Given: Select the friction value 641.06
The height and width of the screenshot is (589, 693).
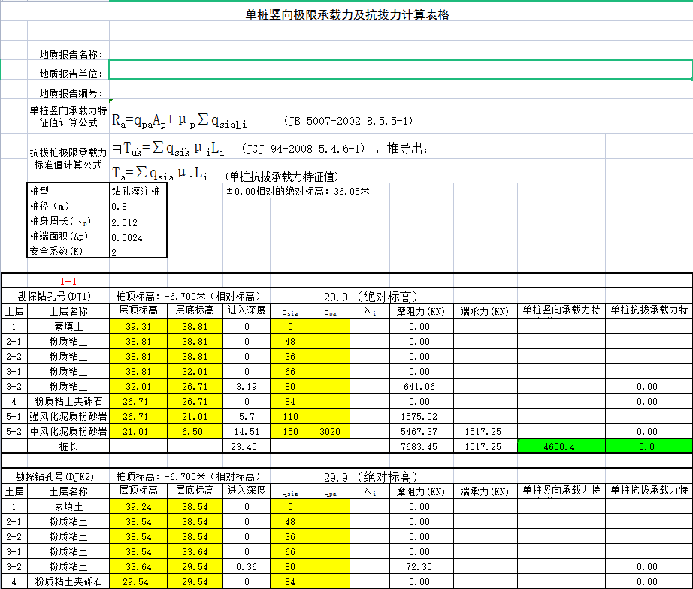Looking at the screenshot, I should click(421, 386).
